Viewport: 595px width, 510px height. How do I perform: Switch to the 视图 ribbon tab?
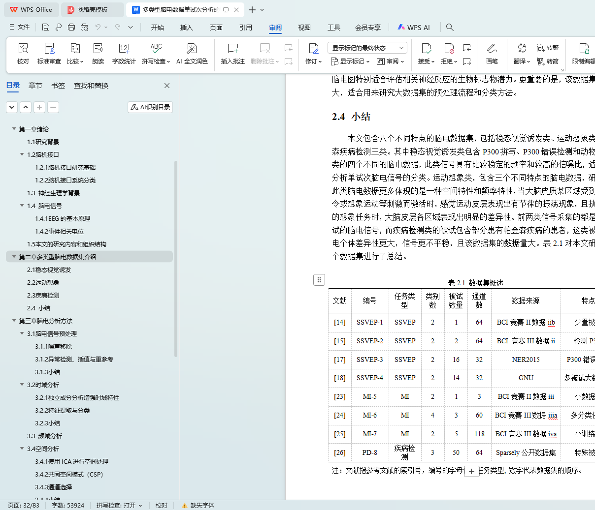point(304,28)
